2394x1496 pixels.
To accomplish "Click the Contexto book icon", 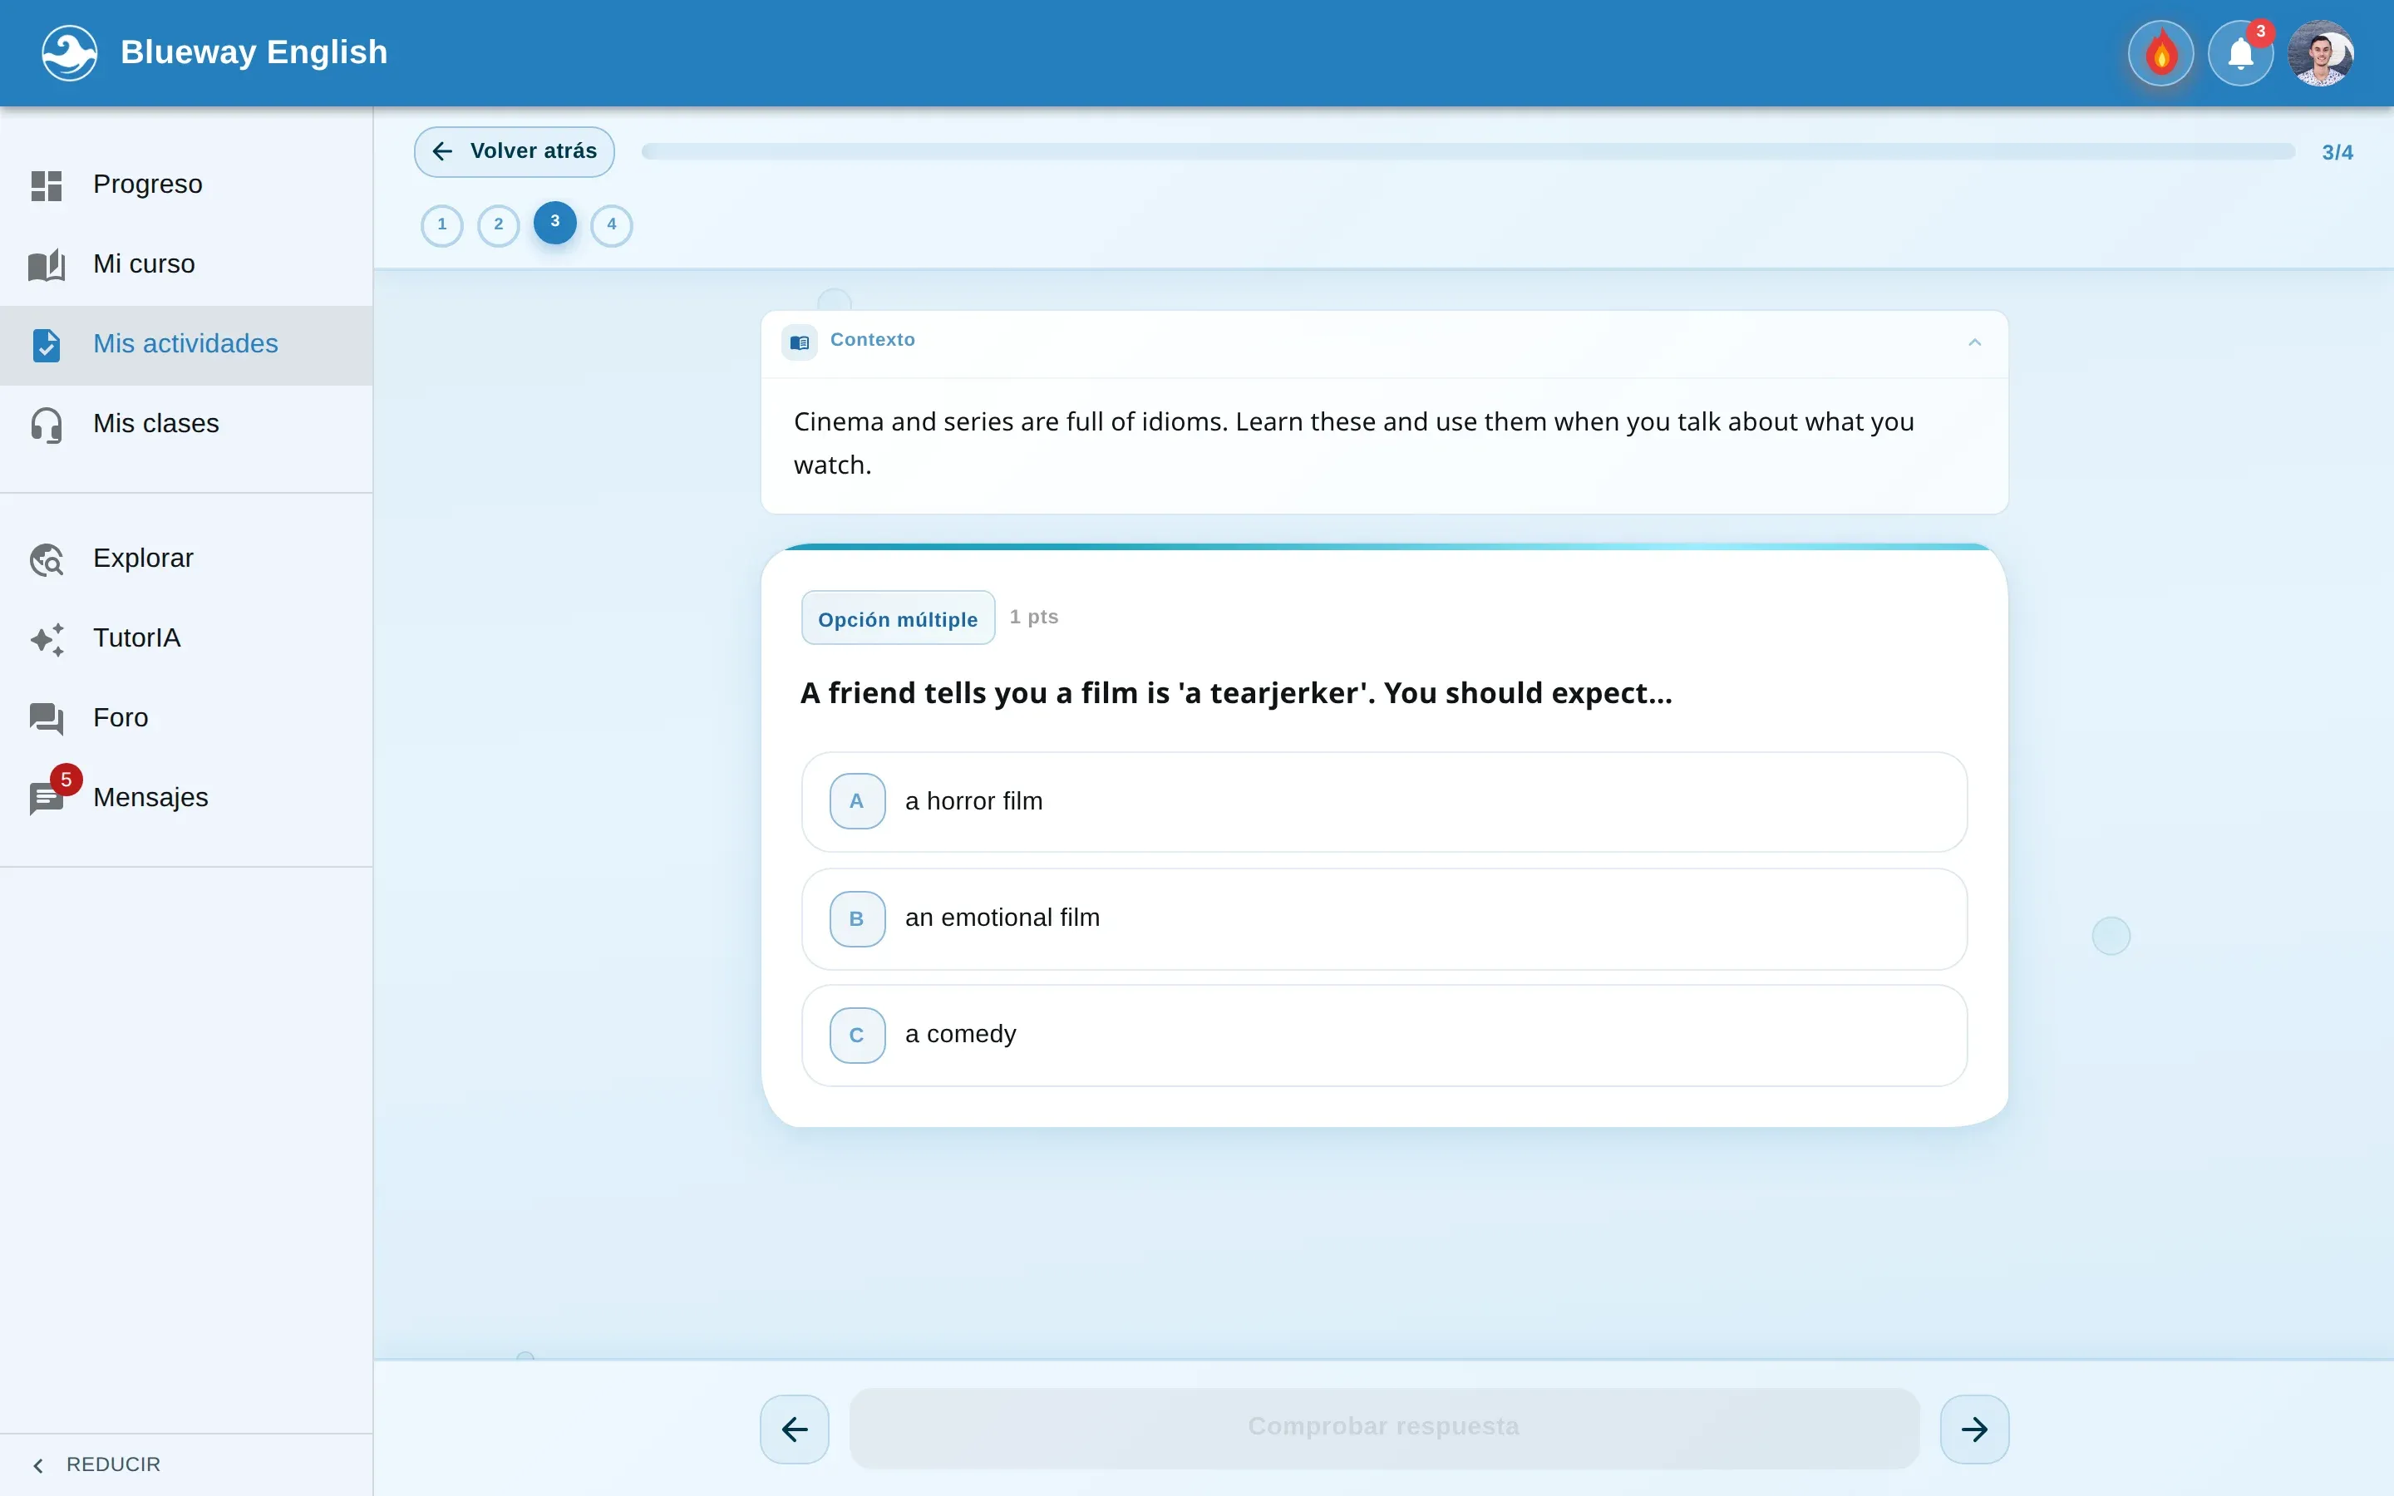I will pyautogui.click(x=800, y=342).
